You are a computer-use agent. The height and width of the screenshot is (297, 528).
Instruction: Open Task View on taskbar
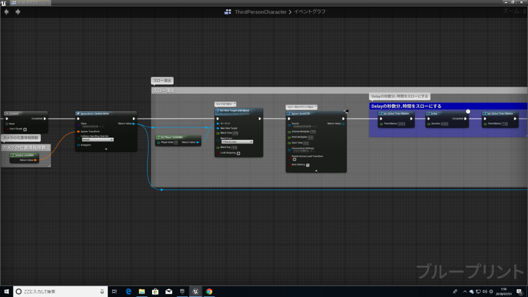[x=114, y=292]
